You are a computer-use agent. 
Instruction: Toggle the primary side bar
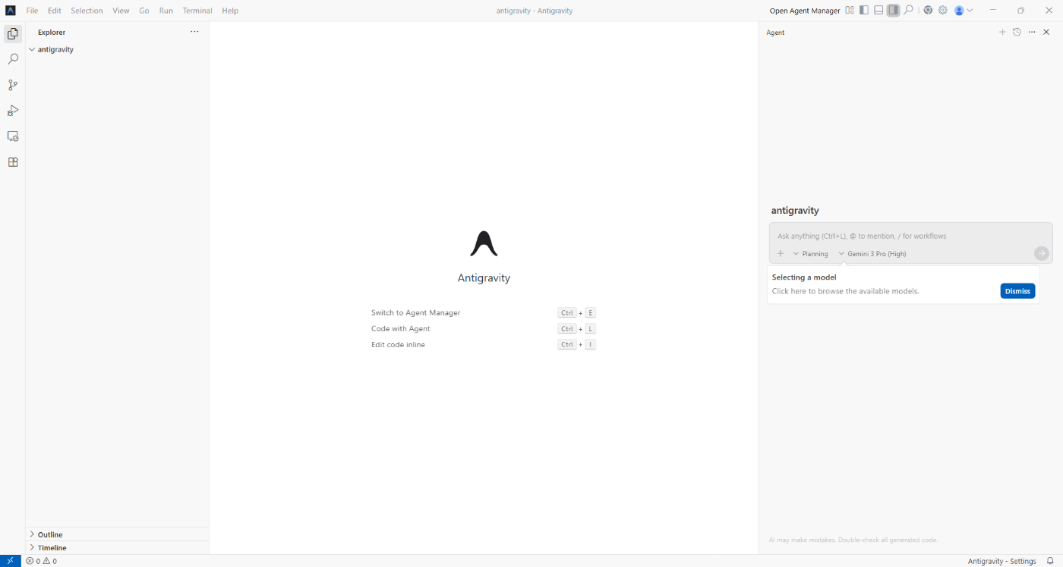(x=864, y=11)
